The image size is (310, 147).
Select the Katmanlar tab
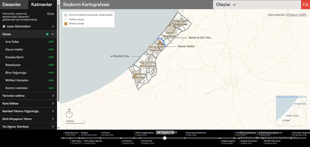coord(41,4)
